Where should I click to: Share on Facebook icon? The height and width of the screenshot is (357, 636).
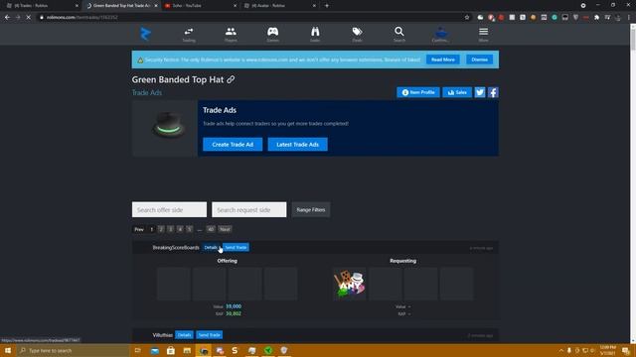(493, 92)
